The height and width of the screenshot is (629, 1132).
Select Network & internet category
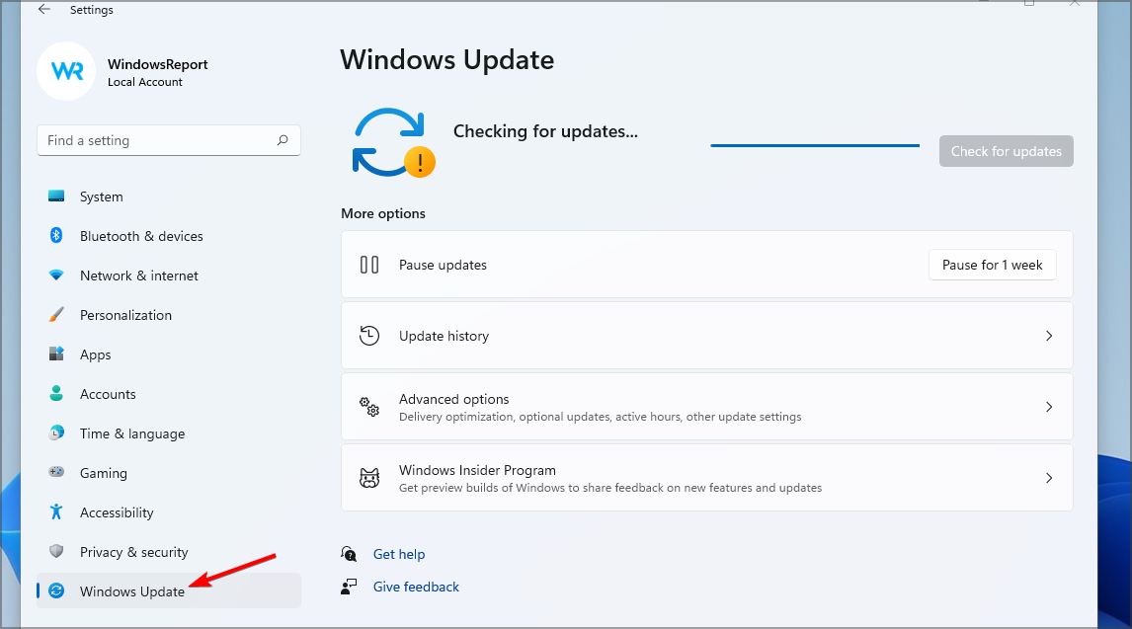pos(169,275)
